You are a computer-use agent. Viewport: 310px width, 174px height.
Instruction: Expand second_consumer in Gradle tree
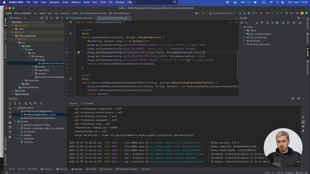point(244,44)
